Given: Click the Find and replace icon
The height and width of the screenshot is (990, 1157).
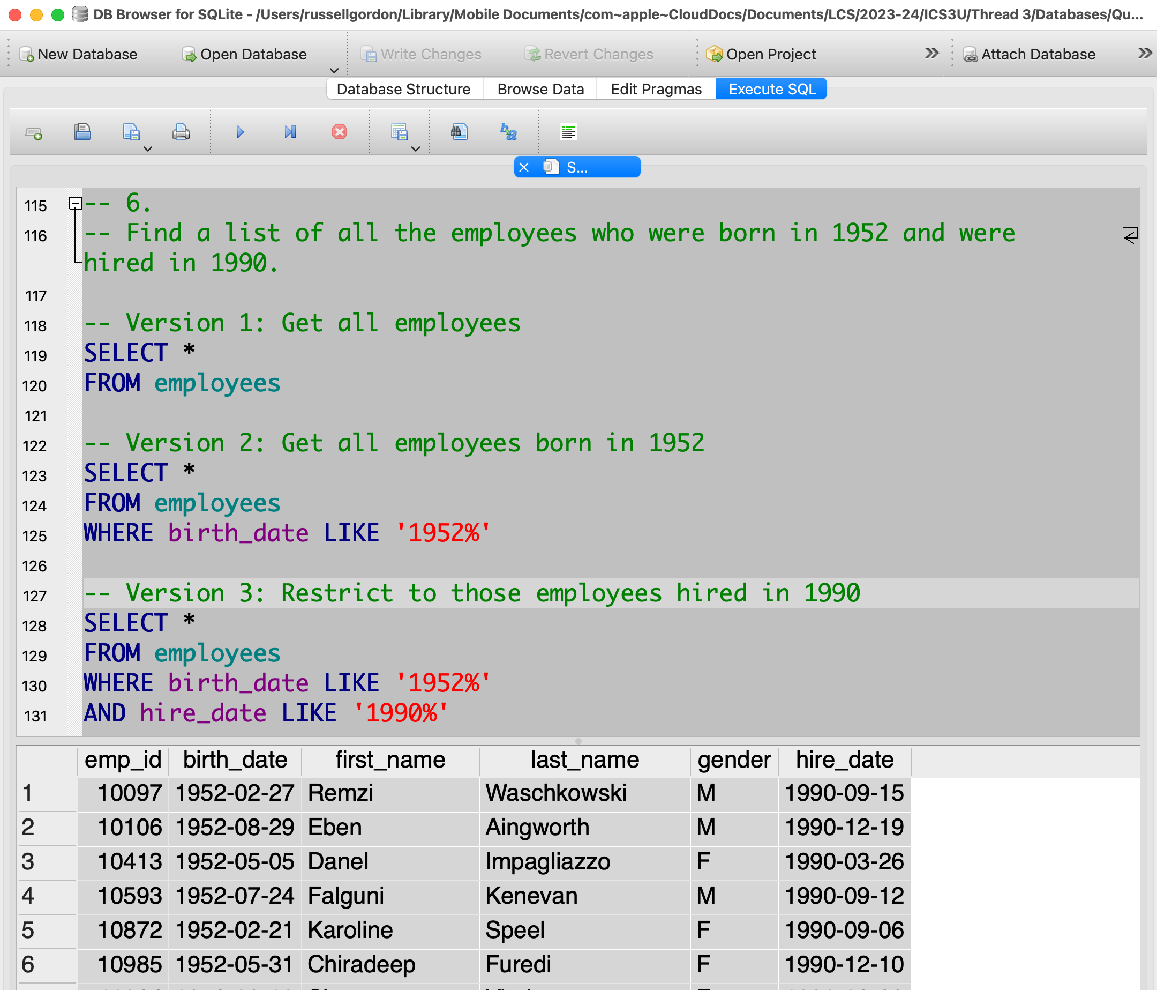Looking at the screenshot, I should [509, 132].
